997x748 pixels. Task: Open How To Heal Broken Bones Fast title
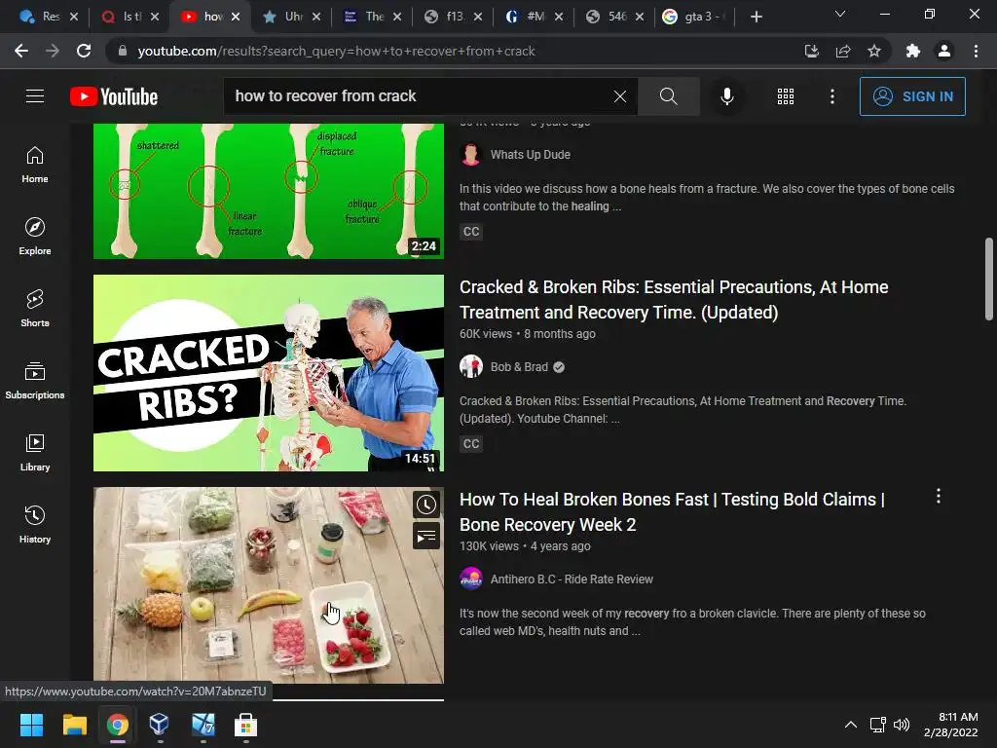tap(672, 512)
